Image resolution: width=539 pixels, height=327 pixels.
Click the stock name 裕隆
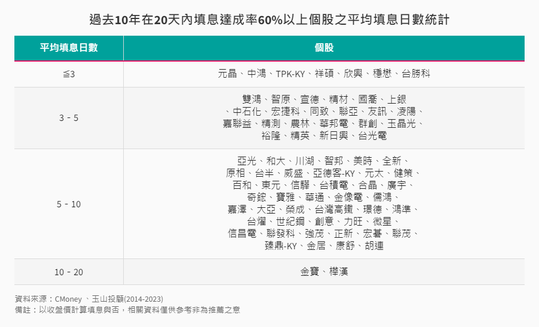point(271,135)
